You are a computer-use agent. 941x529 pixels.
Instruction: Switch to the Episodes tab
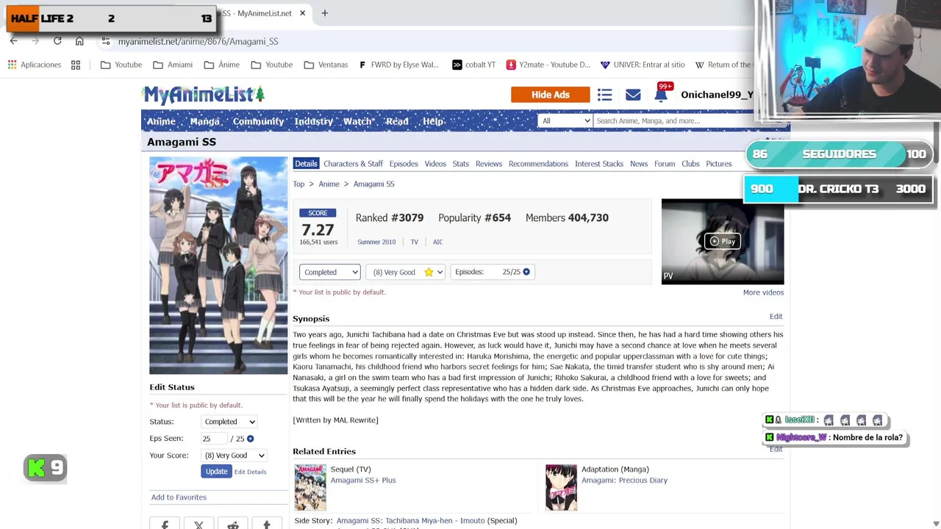pyautogui.click(x=404, y=164)
